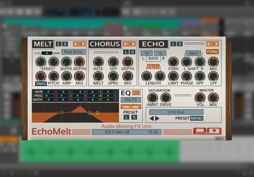
Task: Click the MASTER VOL knob
Action: pos(200,98)
